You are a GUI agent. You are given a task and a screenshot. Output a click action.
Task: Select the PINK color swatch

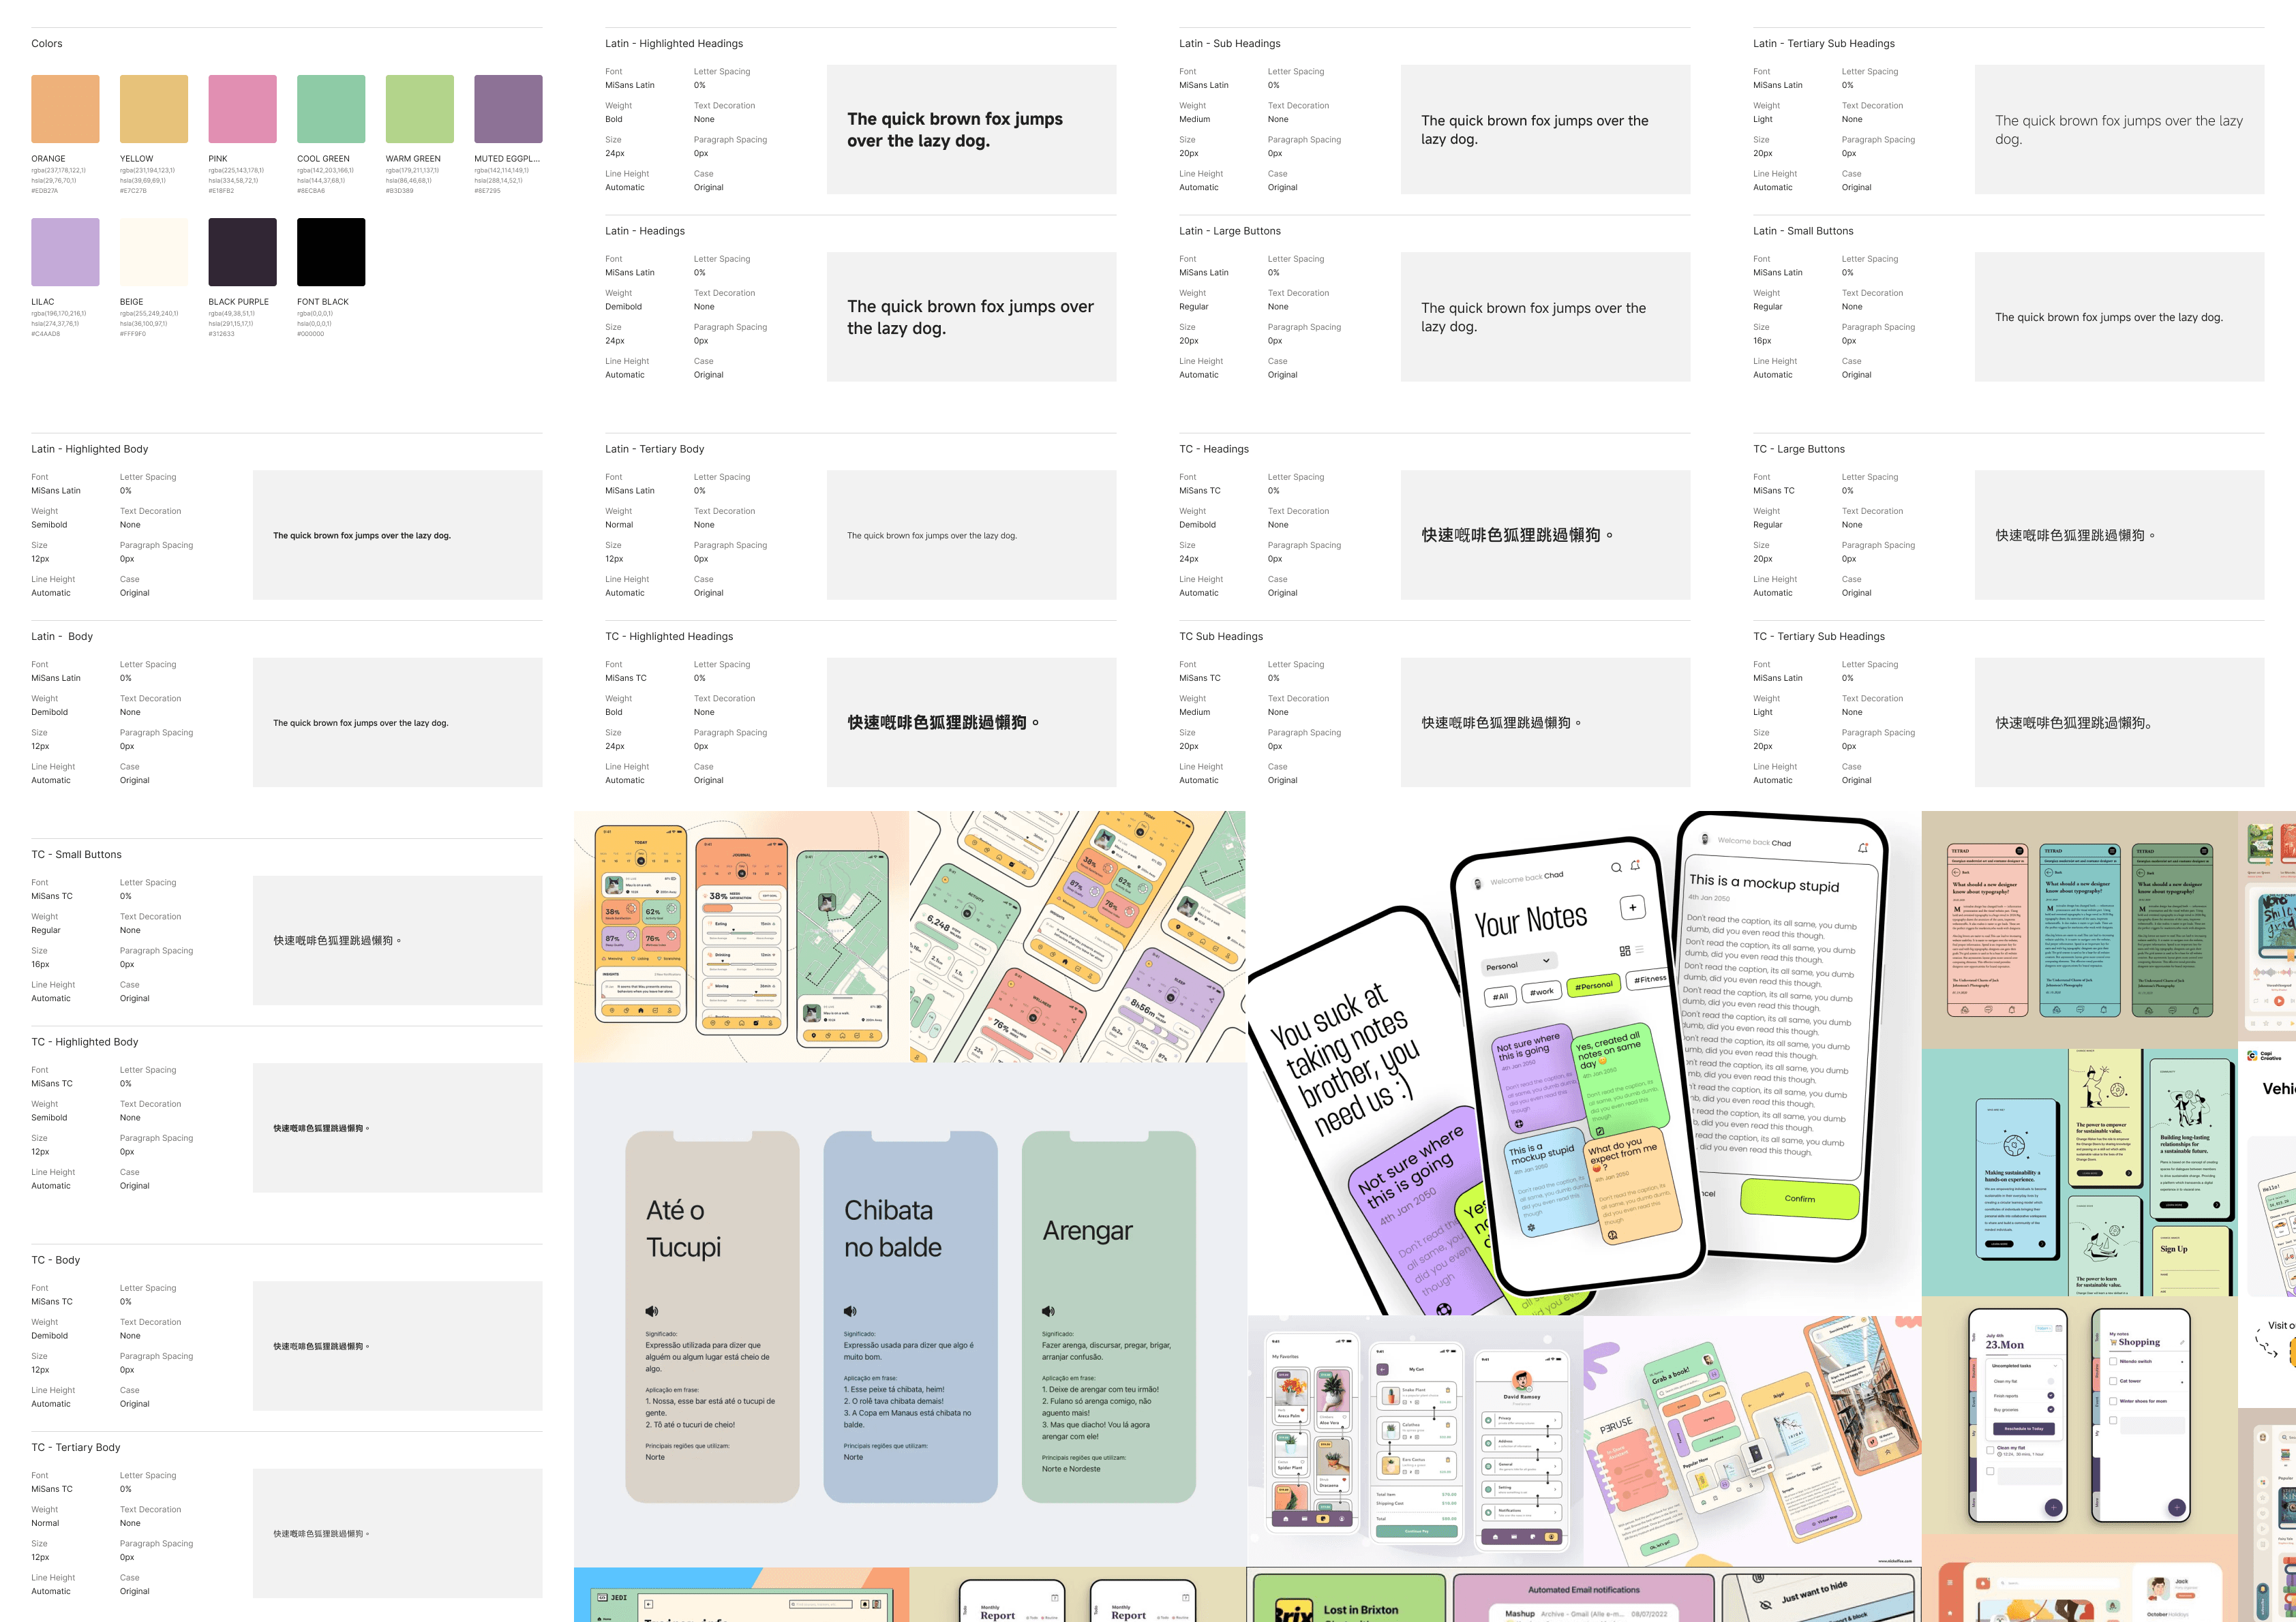click(242, 109)
